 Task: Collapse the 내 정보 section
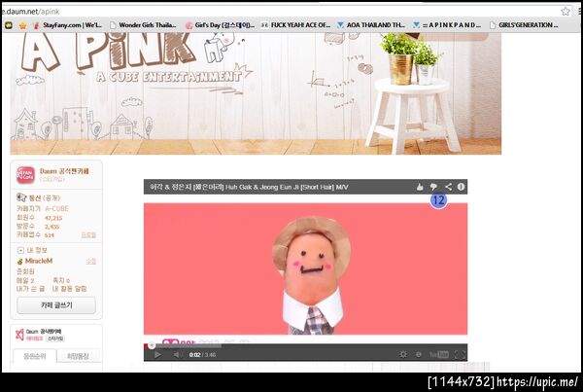click(x=20, y=250)
